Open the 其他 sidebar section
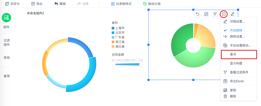 point(7,58)
